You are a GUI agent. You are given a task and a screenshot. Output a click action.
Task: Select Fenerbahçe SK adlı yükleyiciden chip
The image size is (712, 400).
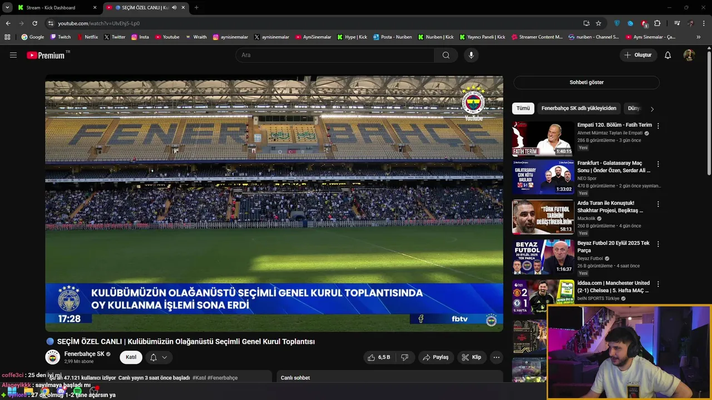click(x=578, y=108)
